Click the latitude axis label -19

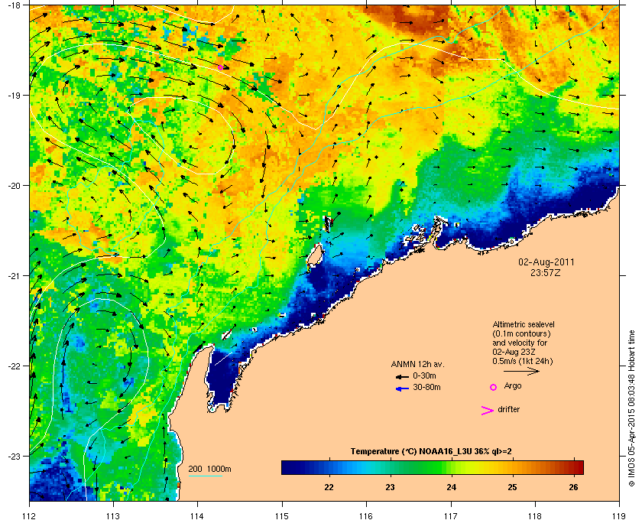point(14,96)
